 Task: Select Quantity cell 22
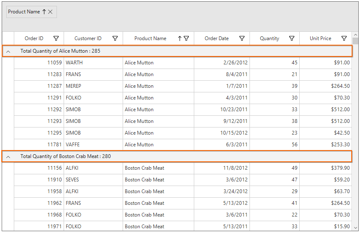tap(275, 214)
